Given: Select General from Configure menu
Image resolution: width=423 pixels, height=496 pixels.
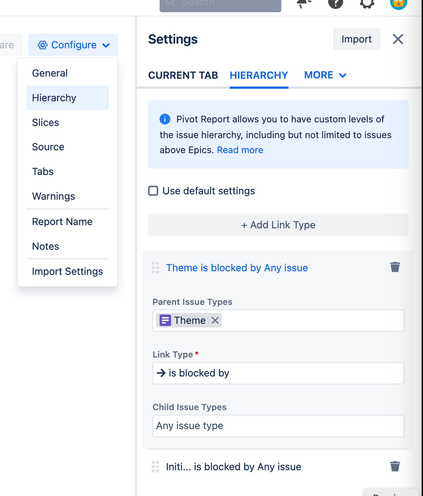Looking at the screenshot, I should click(68, 73).
